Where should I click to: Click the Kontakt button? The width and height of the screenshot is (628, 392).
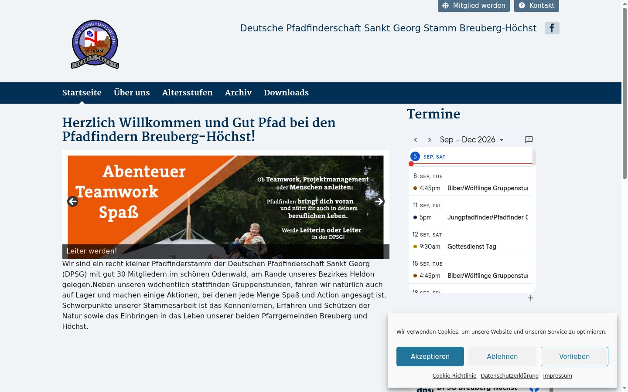536,6
